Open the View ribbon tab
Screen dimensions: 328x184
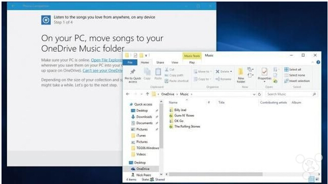point(175,63)
